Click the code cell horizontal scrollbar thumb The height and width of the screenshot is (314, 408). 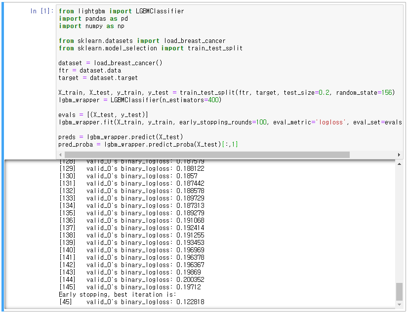(207, 155)
